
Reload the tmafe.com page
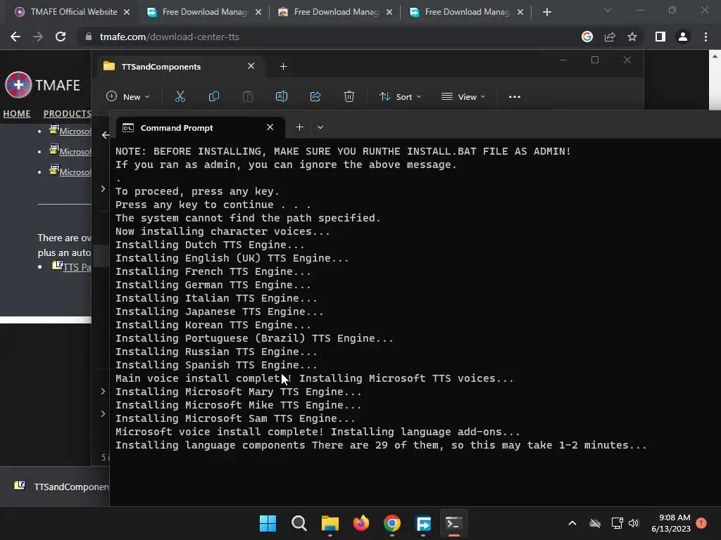tap(61, 37)
